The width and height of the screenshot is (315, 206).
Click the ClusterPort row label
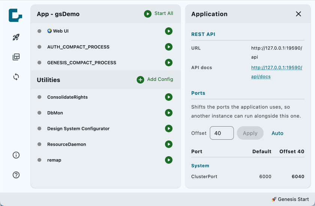pyautogui.click(x=204, y=176)
